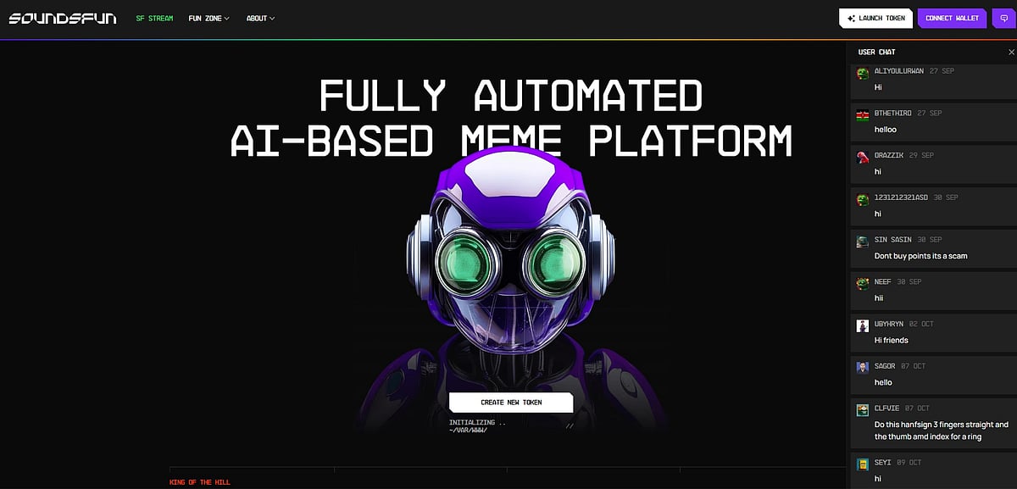Select SEYI's avatar icon
The height and width of the screenshot is (489, 1017).
tap(862, 464)
